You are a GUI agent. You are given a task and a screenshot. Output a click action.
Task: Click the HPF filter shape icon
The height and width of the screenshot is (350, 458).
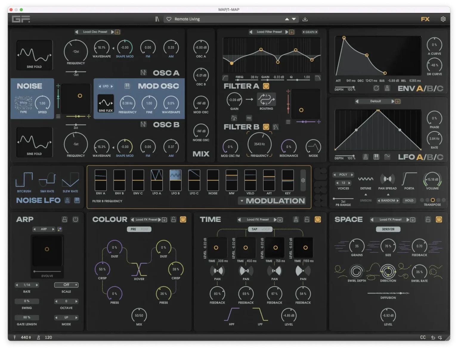(x=231, y=315)
